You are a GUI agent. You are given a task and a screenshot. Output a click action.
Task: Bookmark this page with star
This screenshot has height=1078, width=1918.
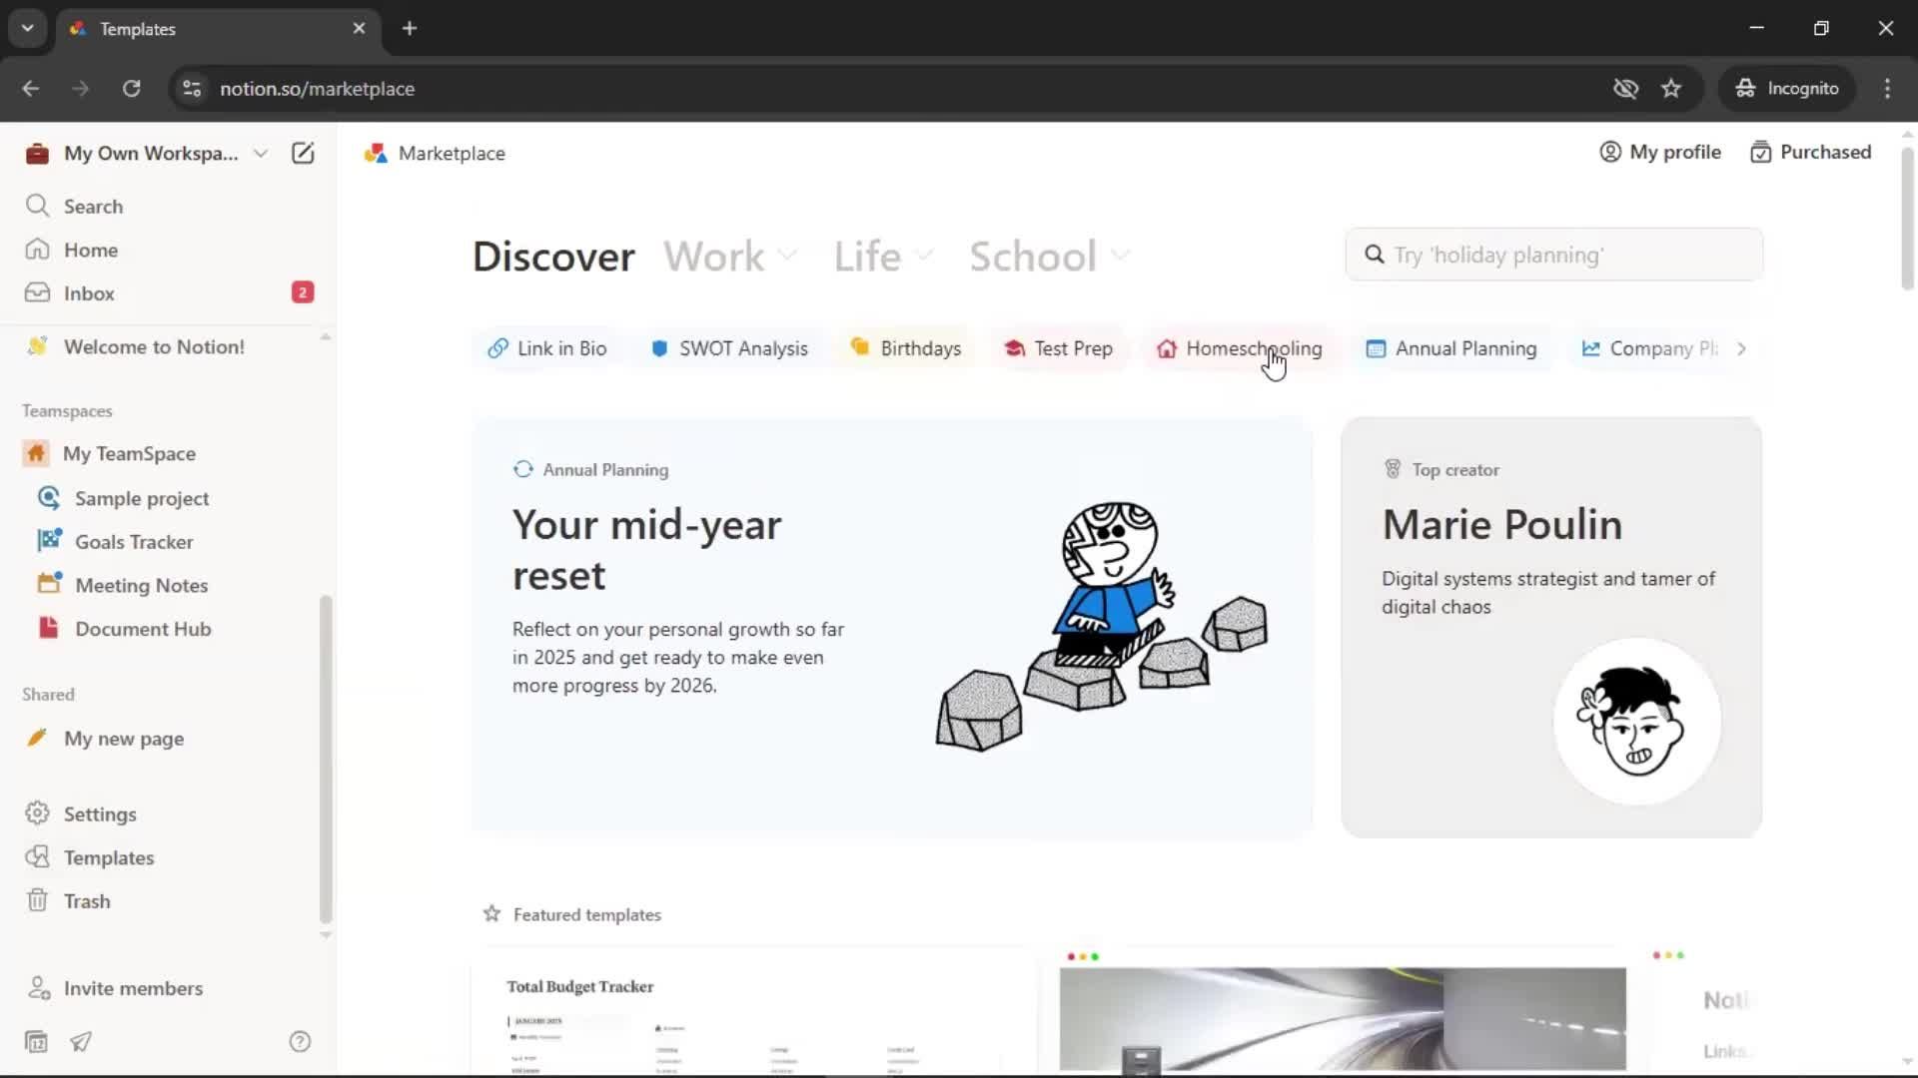point(1671,89)
